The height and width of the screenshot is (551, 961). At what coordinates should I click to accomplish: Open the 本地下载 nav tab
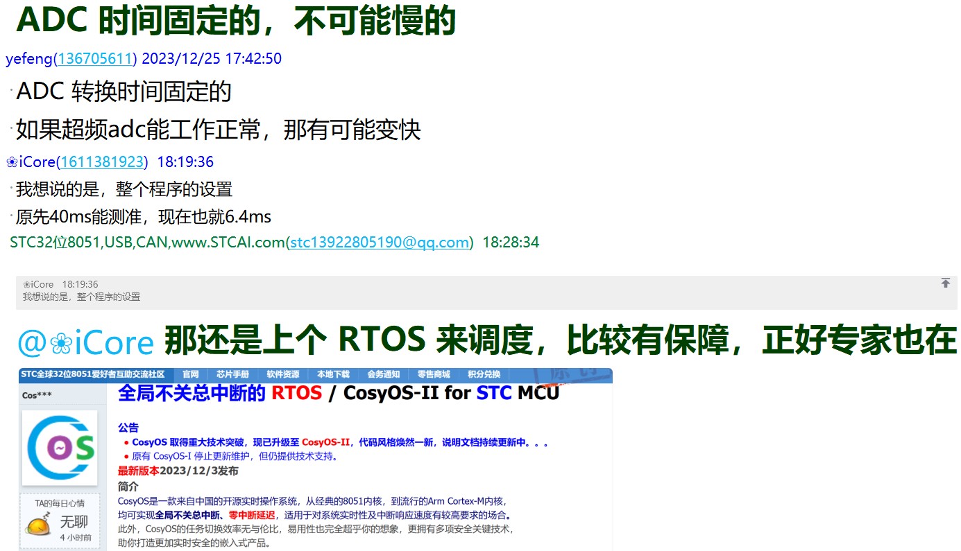click(x=333, y=374)
